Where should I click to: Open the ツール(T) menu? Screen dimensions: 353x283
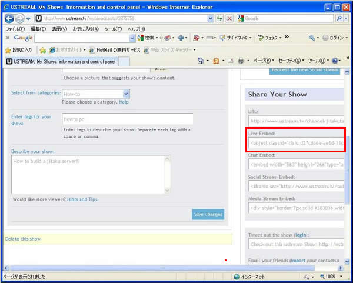tap(113, 29)
